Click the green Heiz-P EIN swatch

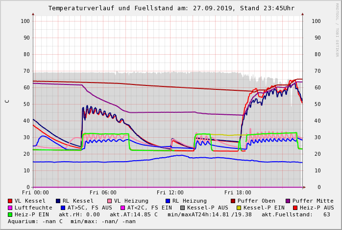(10, 214)
